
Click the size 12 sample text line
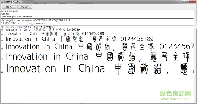coord(30,27)
